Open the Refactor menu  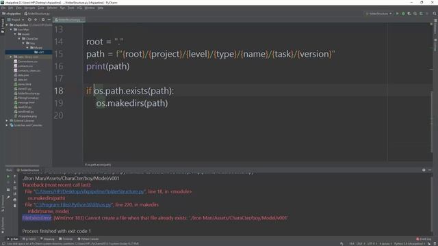52,8
